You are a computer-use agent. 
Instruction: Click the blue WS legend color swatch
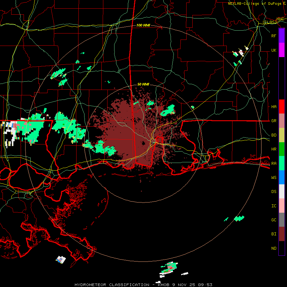point(282,177)
